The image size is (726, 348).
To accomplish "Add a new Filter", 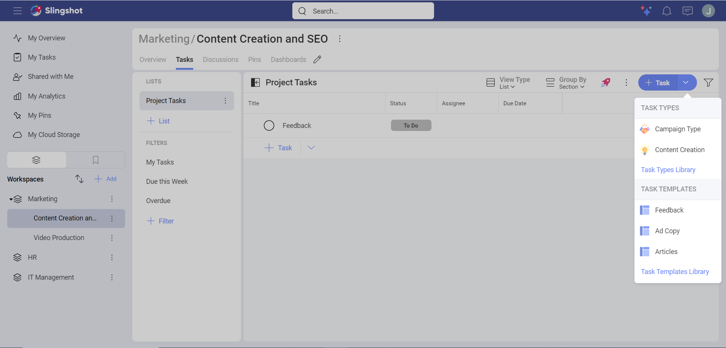I will (160, 221).
